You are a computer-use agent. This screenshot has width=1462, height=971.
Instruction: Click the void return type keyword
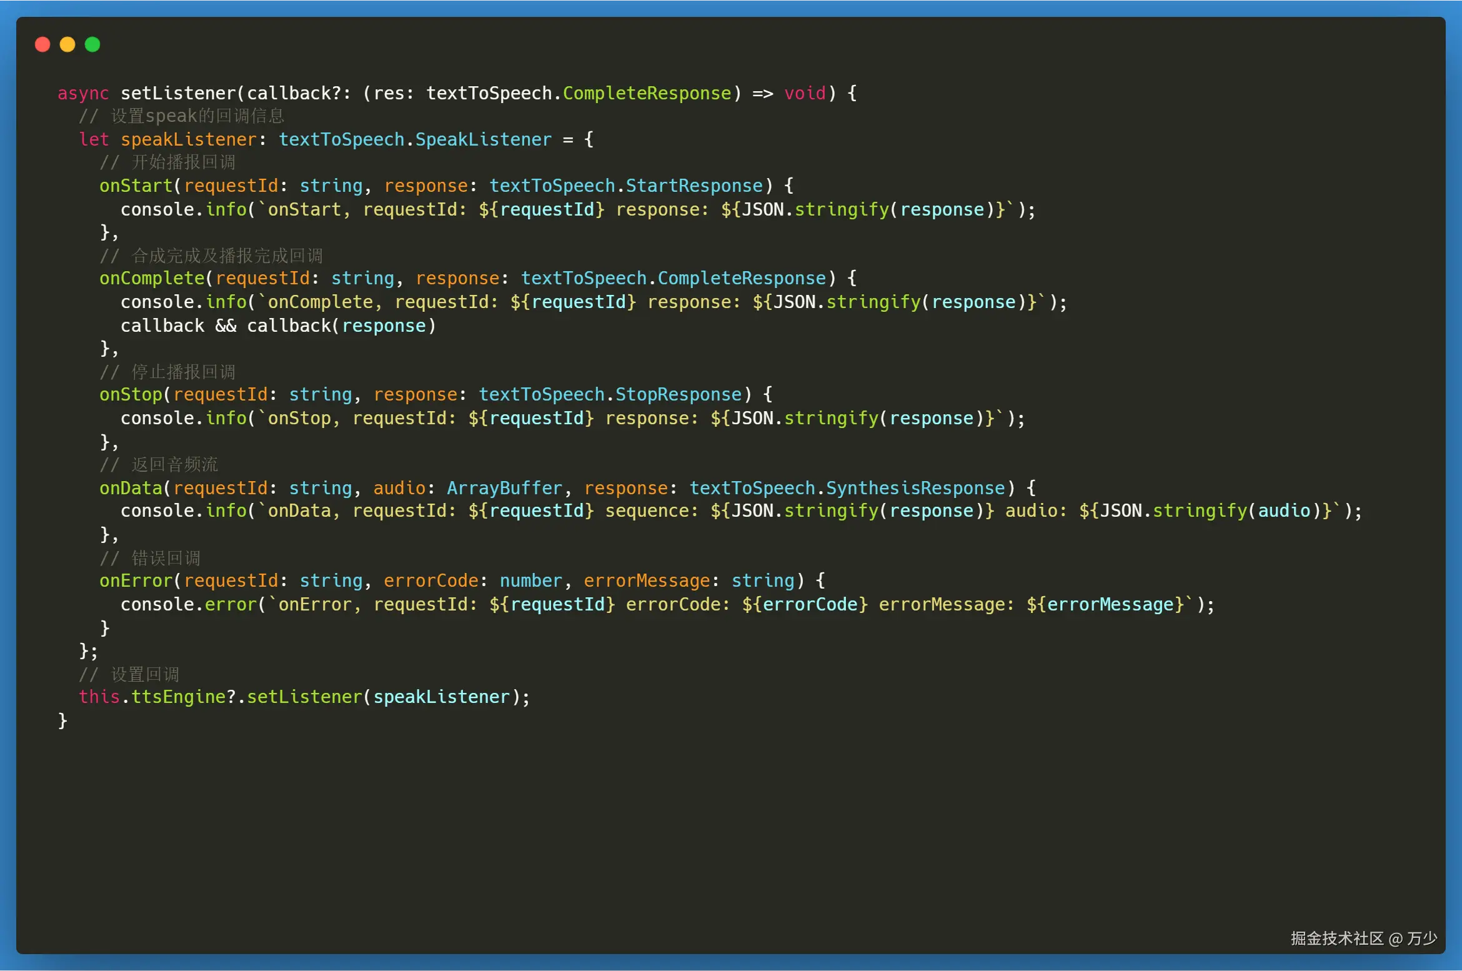[805, 93]
